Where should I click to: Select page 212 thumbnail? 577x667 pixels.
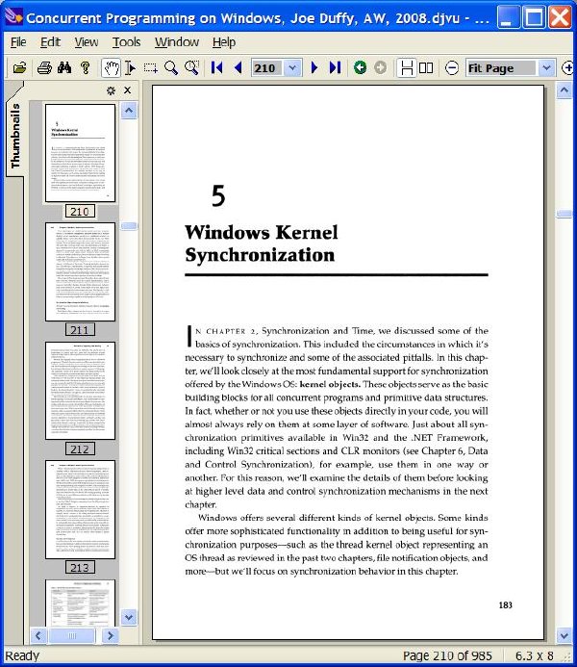81,391
